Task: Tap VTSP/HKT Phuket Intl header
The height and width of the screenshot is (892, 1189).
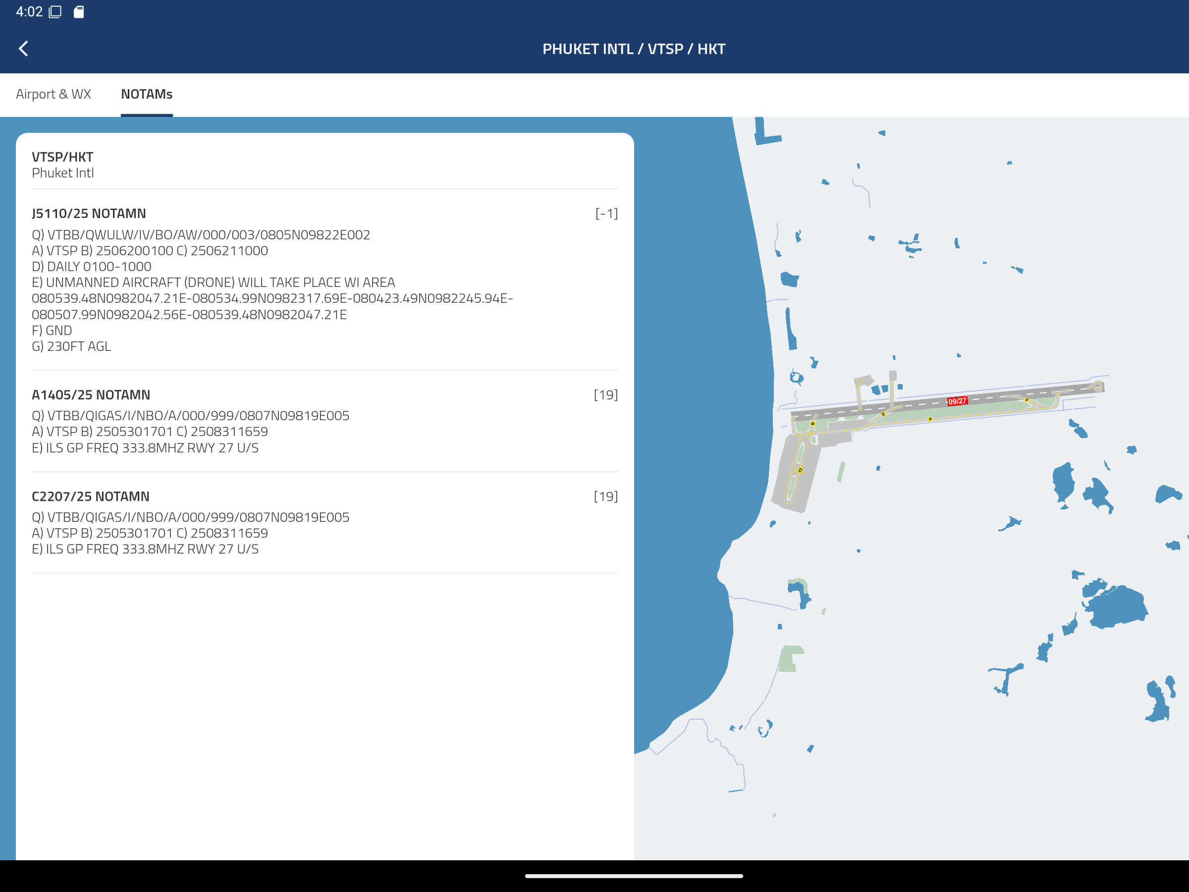Action: point(63,165)
